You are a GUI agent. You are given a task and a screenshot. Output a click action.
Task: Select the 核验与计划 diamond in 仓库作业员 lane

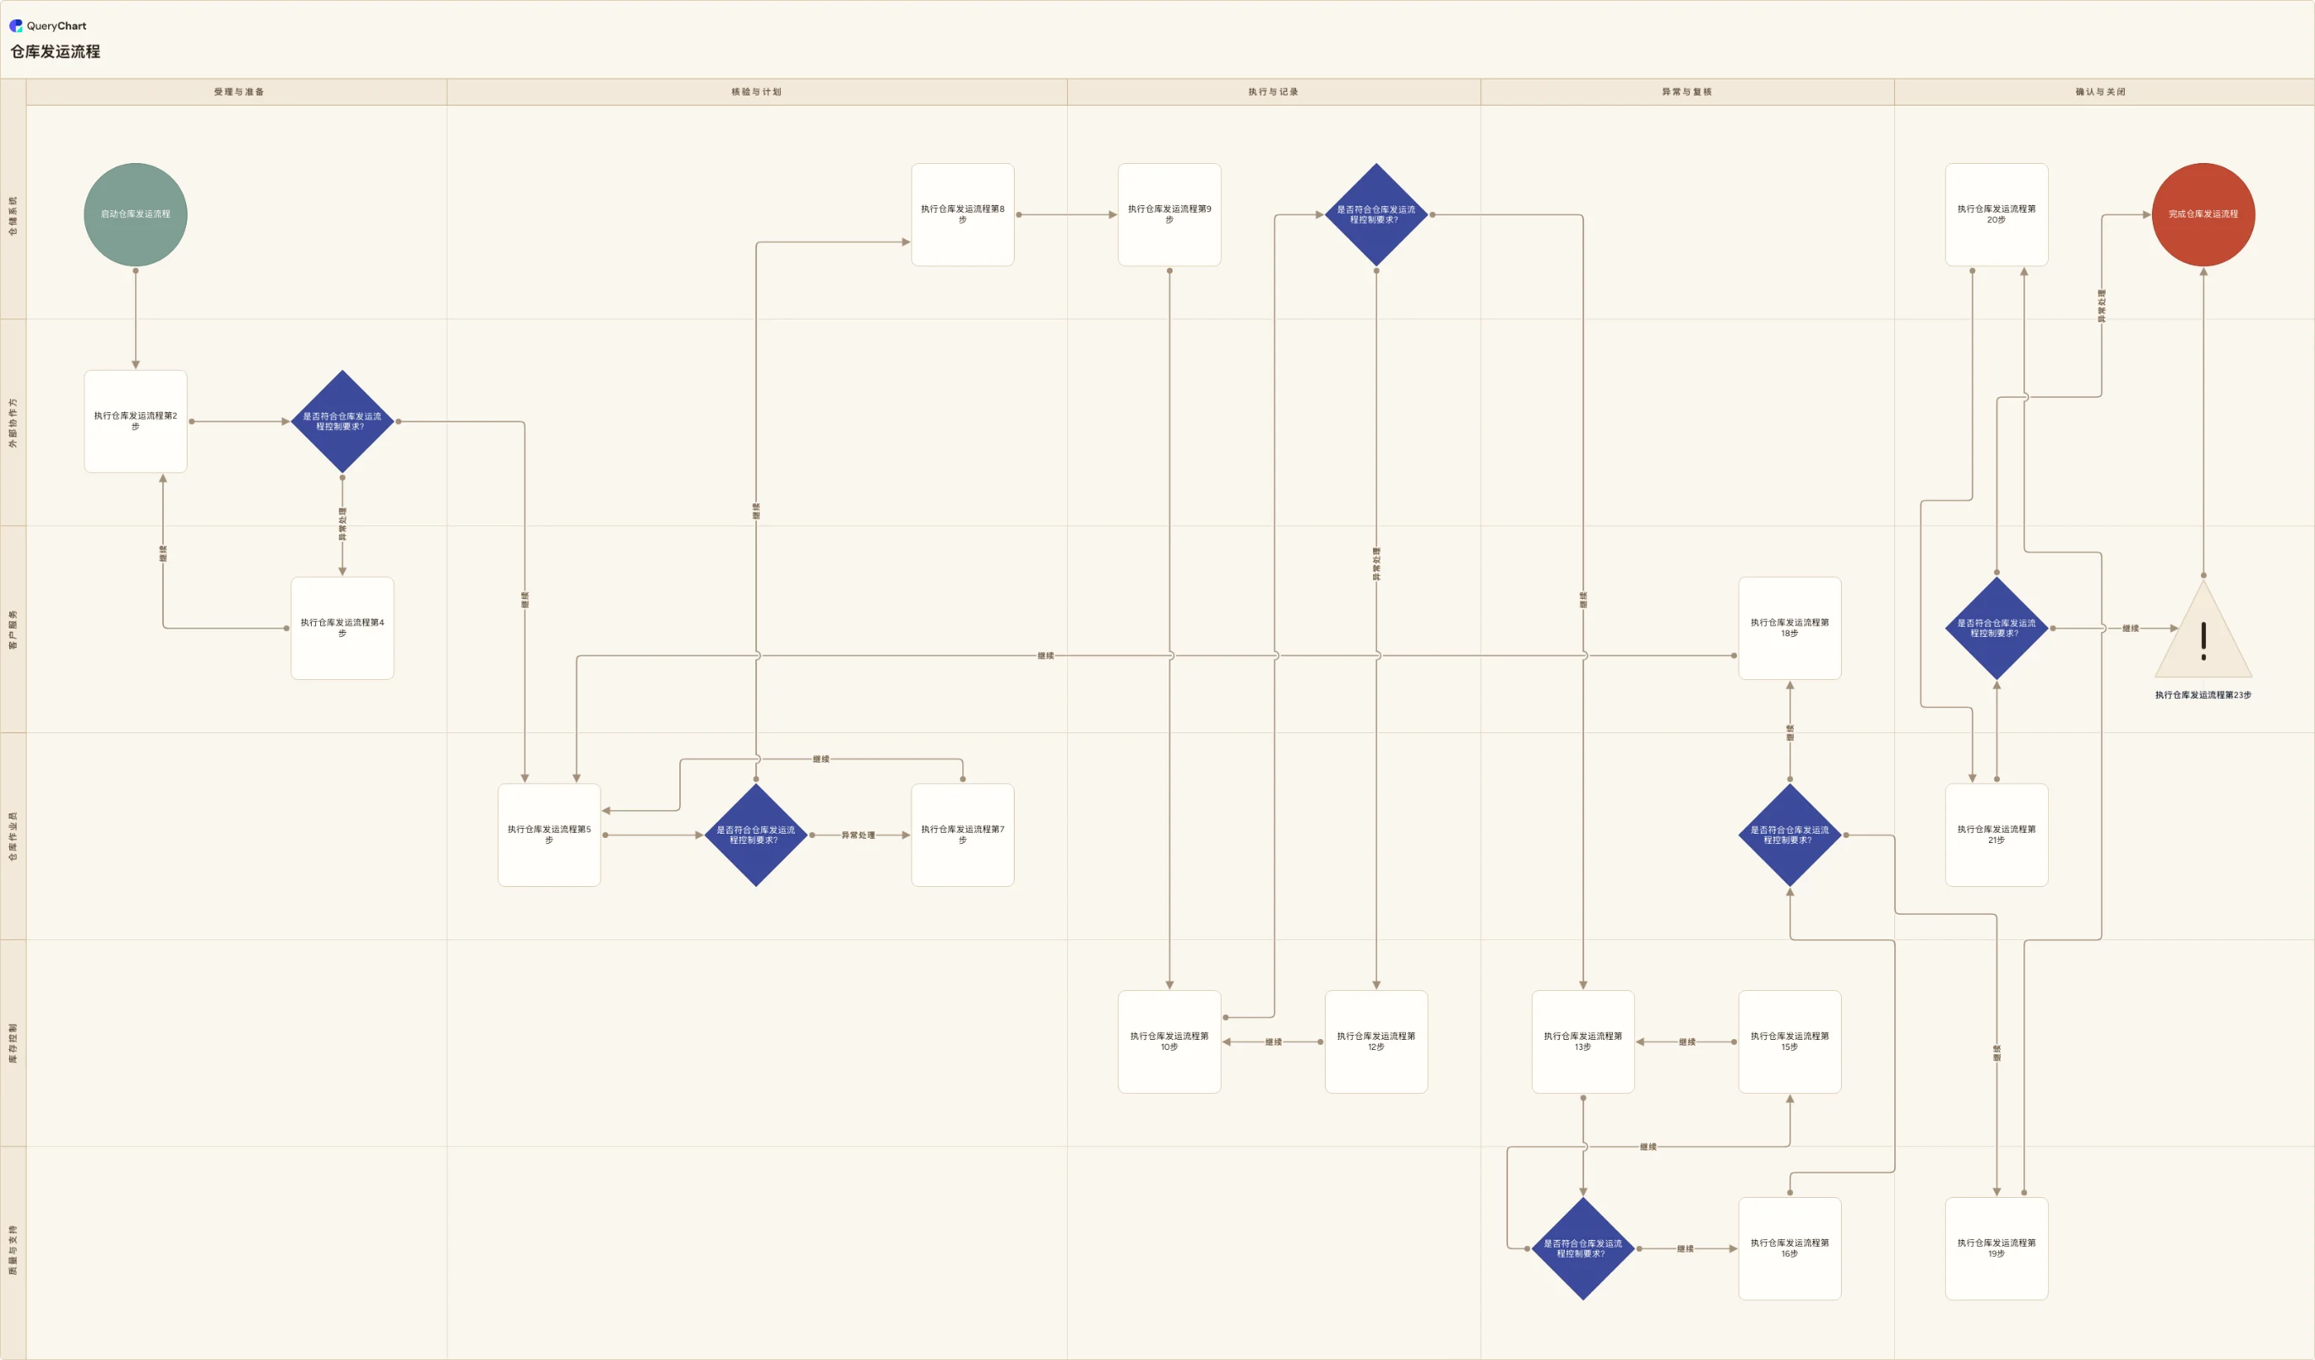pos(755,835)
